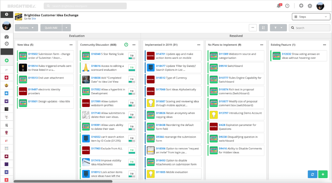Click the D18616 praying hands thumbnail

pyautogui.click(x=86, y=68)
